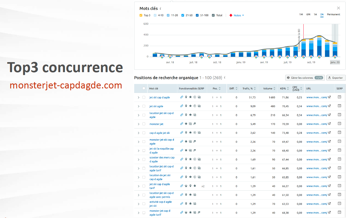
Task: Open keyword link jet ski cap d agde
Action: 160,97
